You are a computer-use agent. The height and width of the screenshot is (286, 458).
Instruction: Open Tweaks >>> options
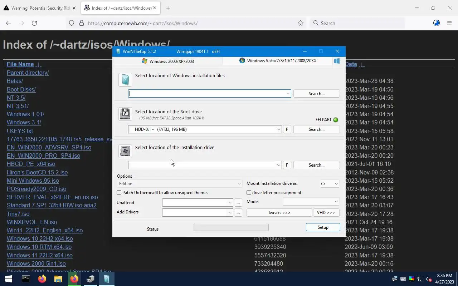[279, 213]
